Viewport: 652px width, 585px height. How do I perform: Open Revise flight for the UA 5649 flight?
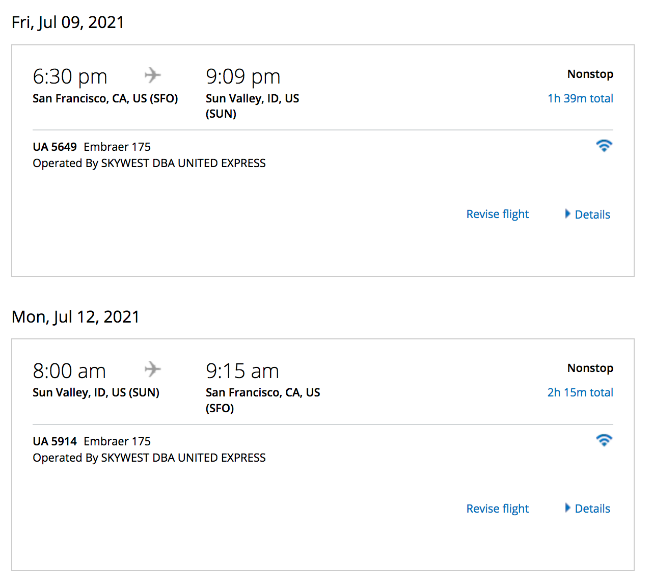point(498,215)
